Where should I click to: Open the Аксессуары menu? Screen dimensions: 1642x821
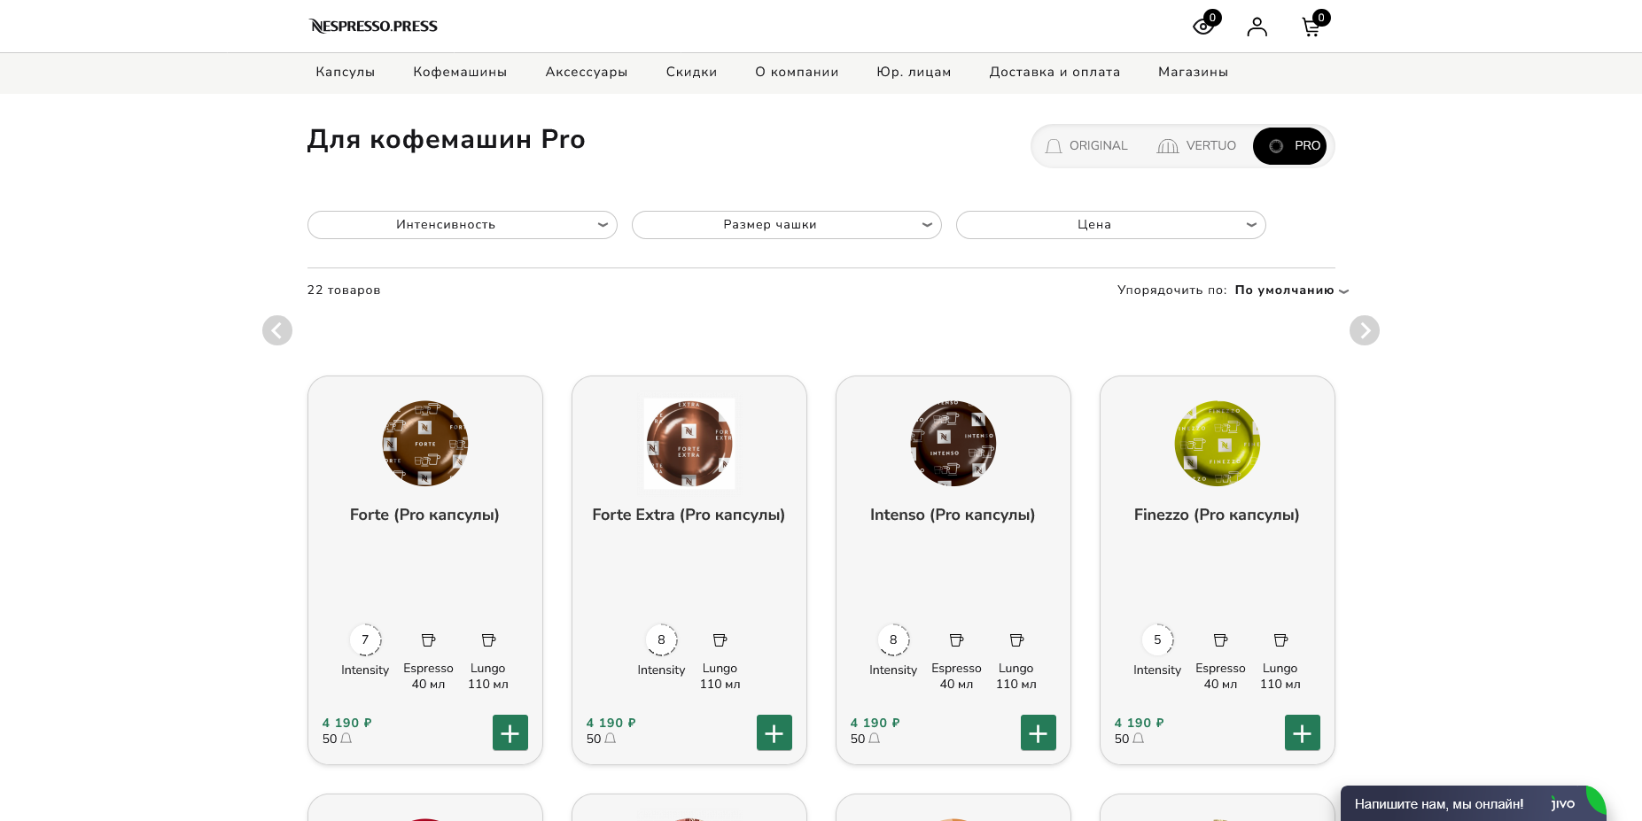coord(587,73)
